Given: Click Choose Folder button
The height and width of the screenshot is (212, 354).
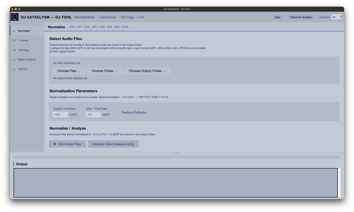Looking at the screenshot, I should click(x=105, y=71).
